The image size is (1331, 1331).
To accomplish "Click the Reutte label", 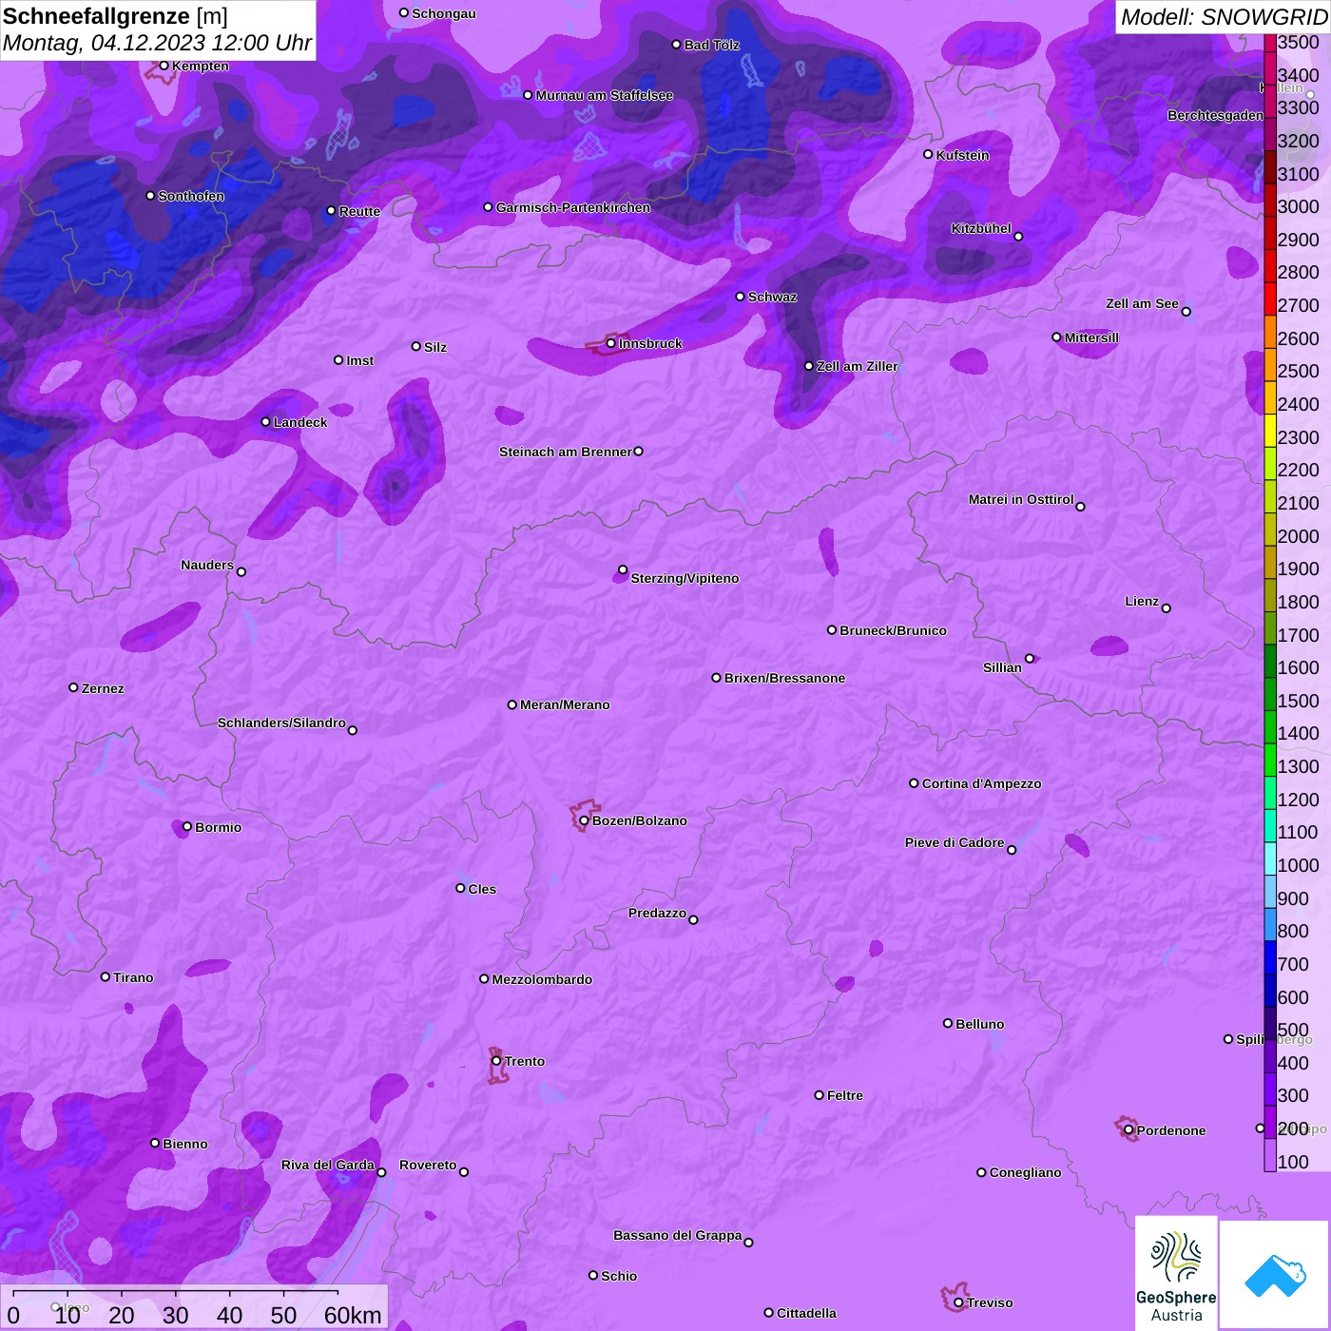I will point(359,211).
